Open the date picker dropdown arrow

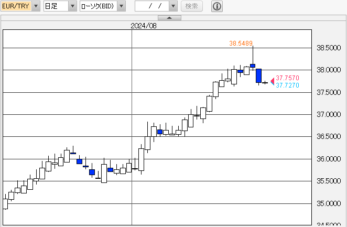click(173, 6)
